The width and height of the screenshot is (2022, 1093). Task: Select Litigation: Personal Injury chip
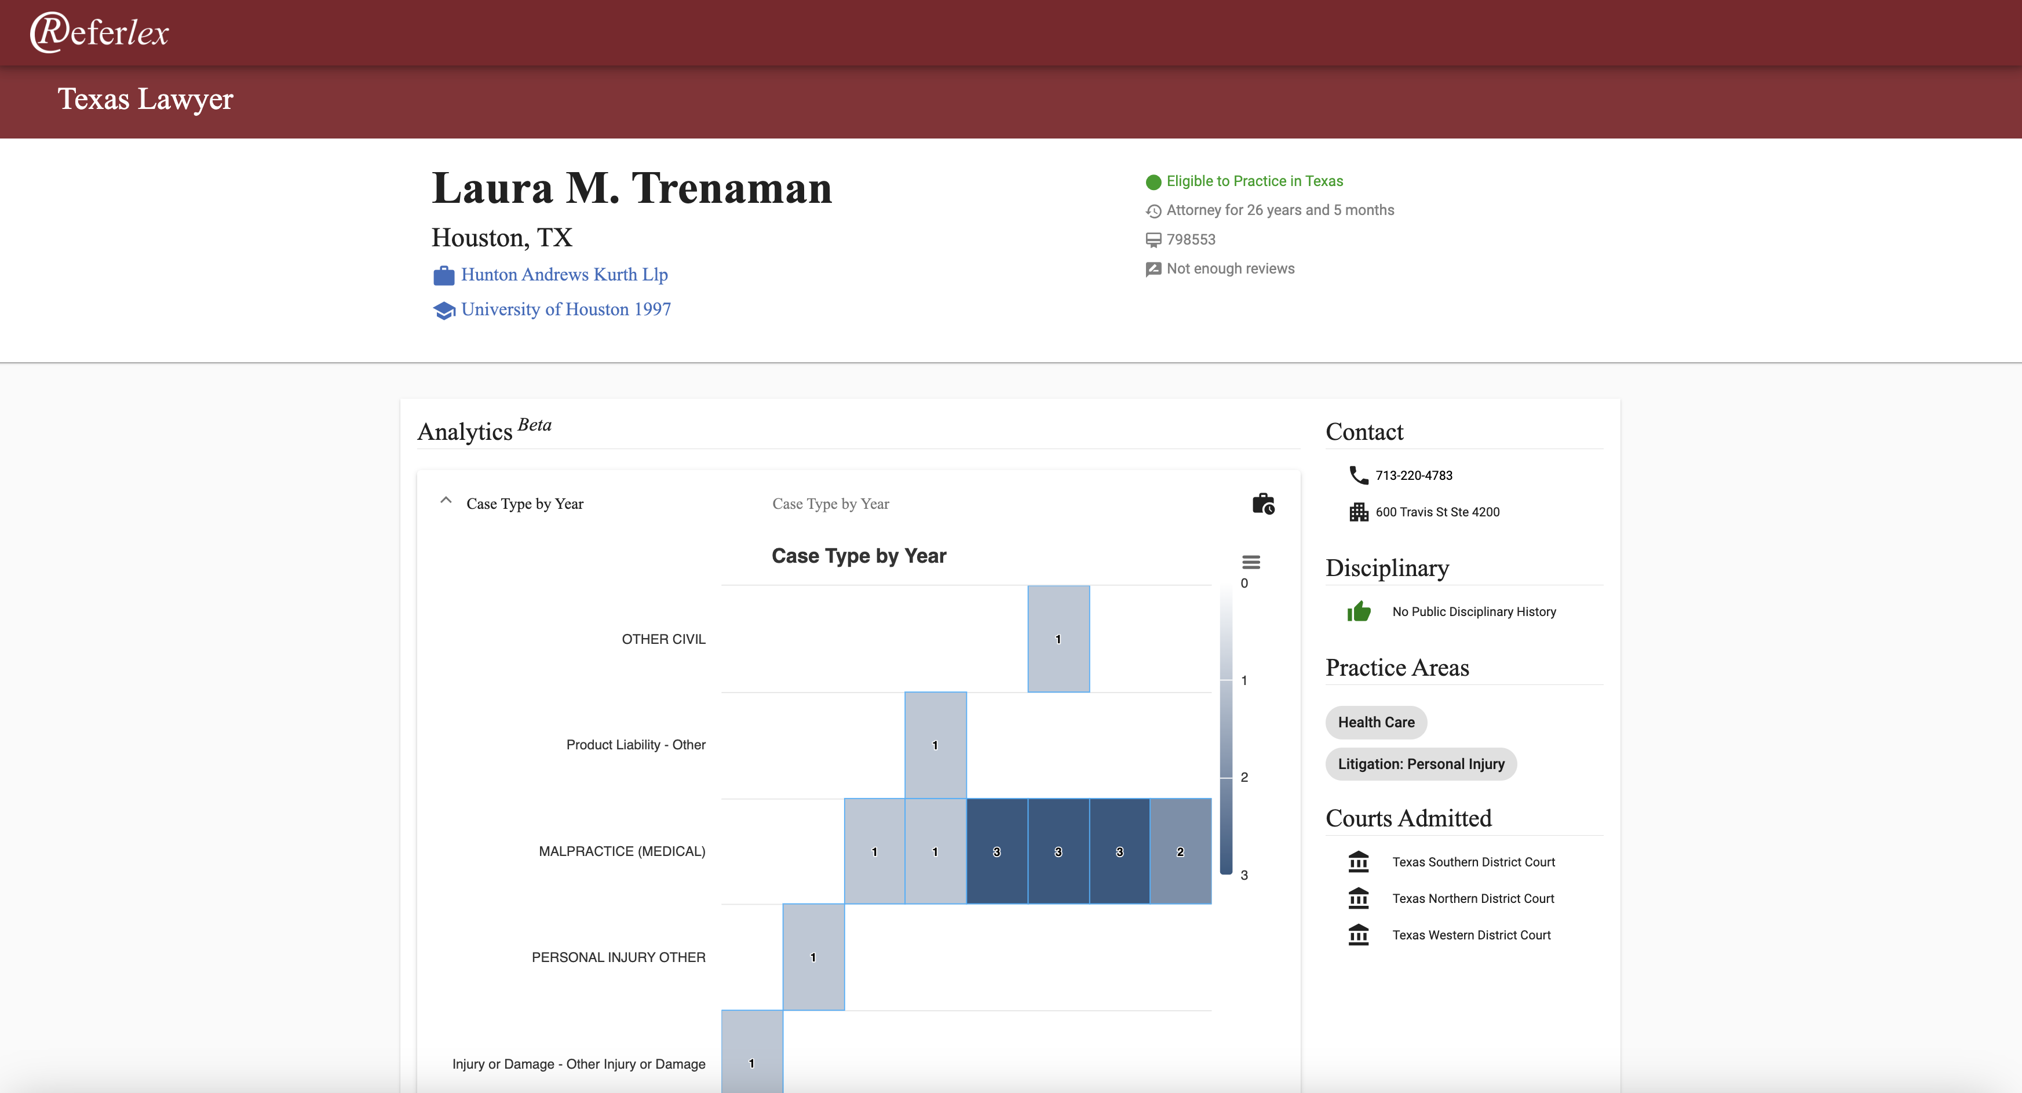click(1421, 764)
